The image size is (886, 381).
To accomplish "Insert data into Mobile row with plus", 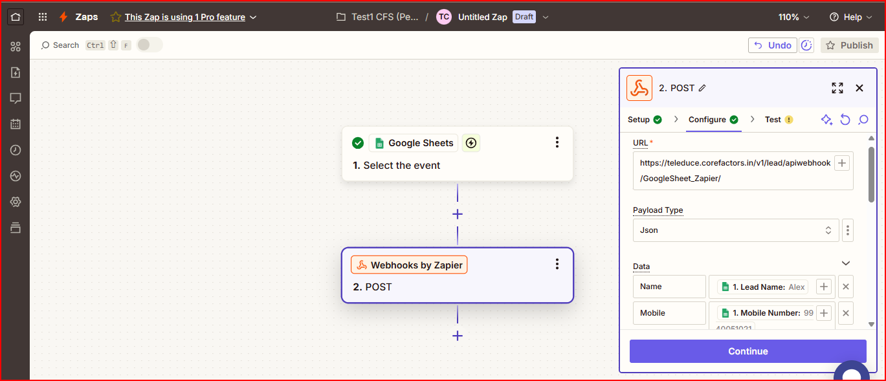I will point(824,313).
